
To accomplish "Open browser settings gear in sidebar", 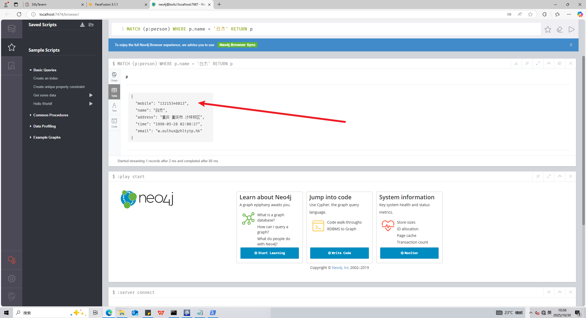I will pos(12,279).
